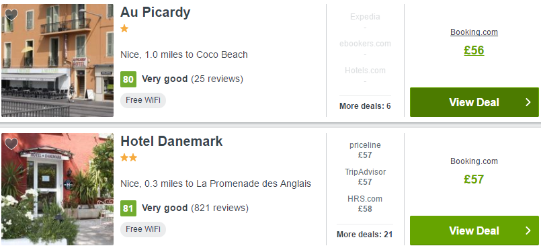Click the chevron on Hotel Danemark's View Deal
541x248 pixels.
[x=528, y=231]
